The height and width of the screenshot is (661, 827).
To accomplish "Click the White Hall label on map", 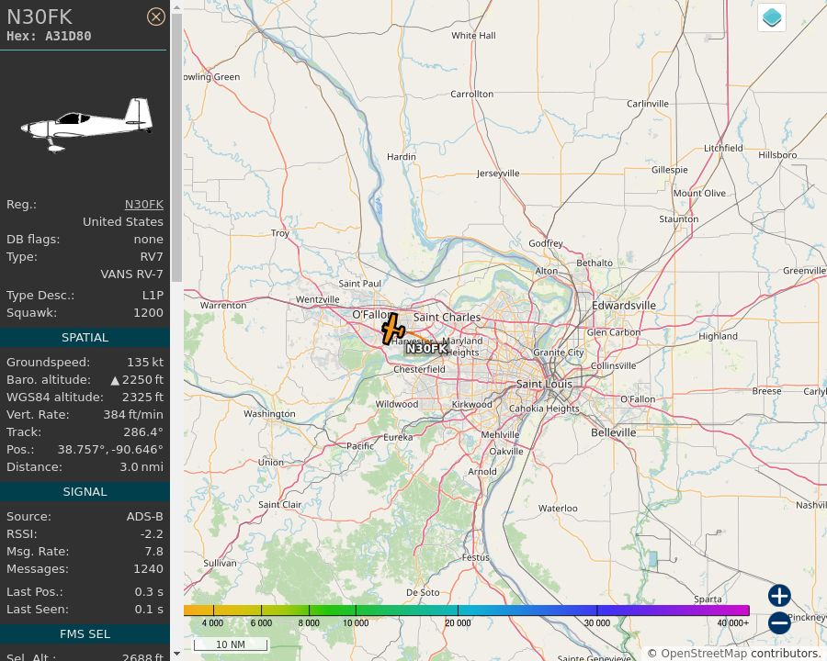I will 473,35.
